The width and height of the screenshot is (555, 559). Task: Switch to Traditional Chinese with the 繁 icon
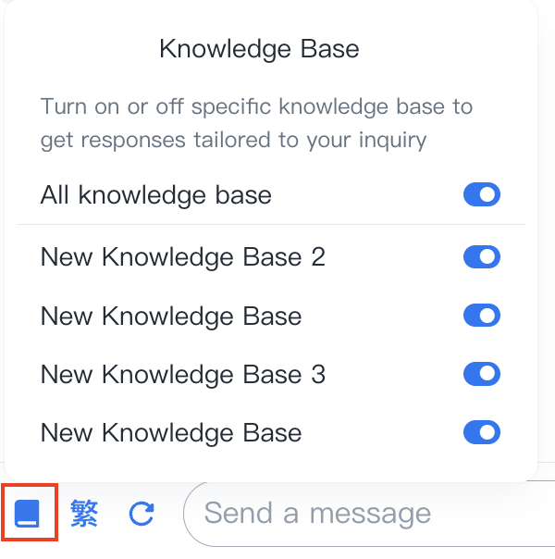(84, 512)
